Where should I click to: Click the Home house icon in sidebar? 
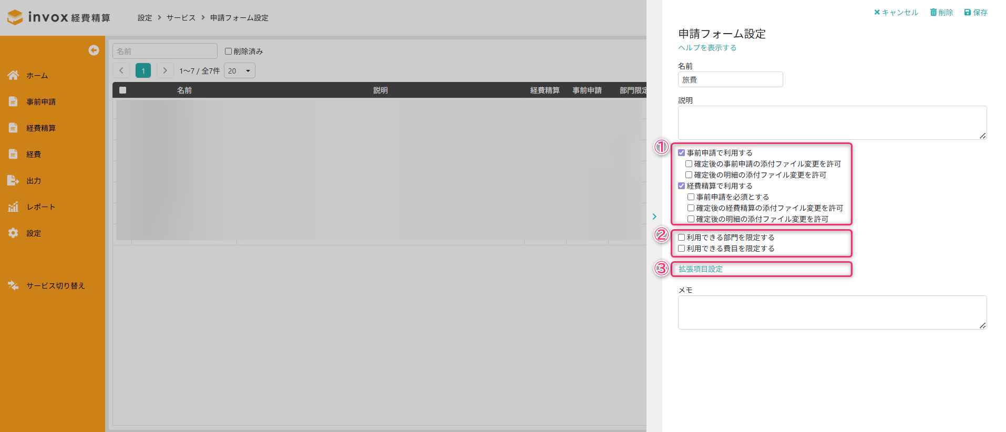[x=13, y=75]
